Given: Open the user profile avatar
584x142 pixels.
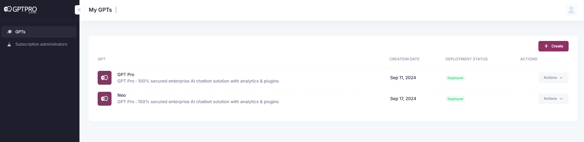Looking at the screenshot, I should (x=571, y=10).
